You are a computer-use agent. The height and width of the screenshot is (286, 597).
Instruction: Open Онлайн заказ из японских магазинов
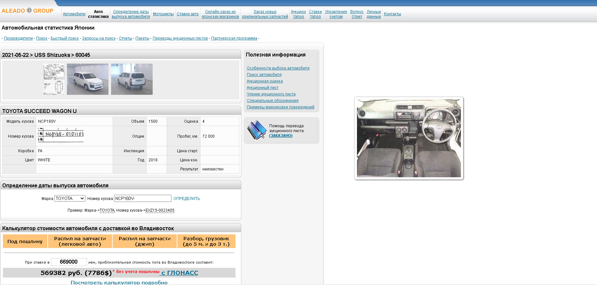click(220, 14)
